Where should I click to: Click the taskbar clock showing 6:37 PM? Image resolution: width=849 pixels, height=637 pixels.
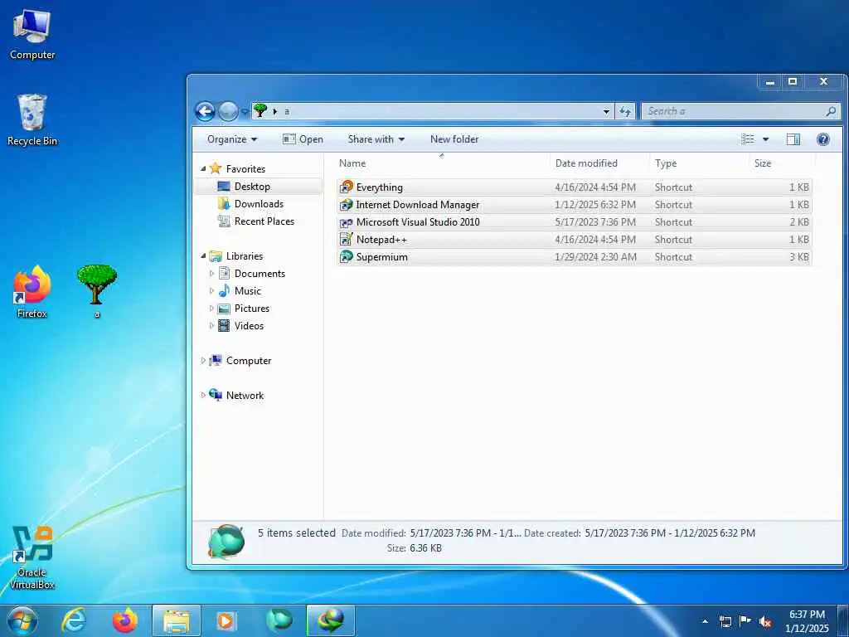[x=807, y=621]
